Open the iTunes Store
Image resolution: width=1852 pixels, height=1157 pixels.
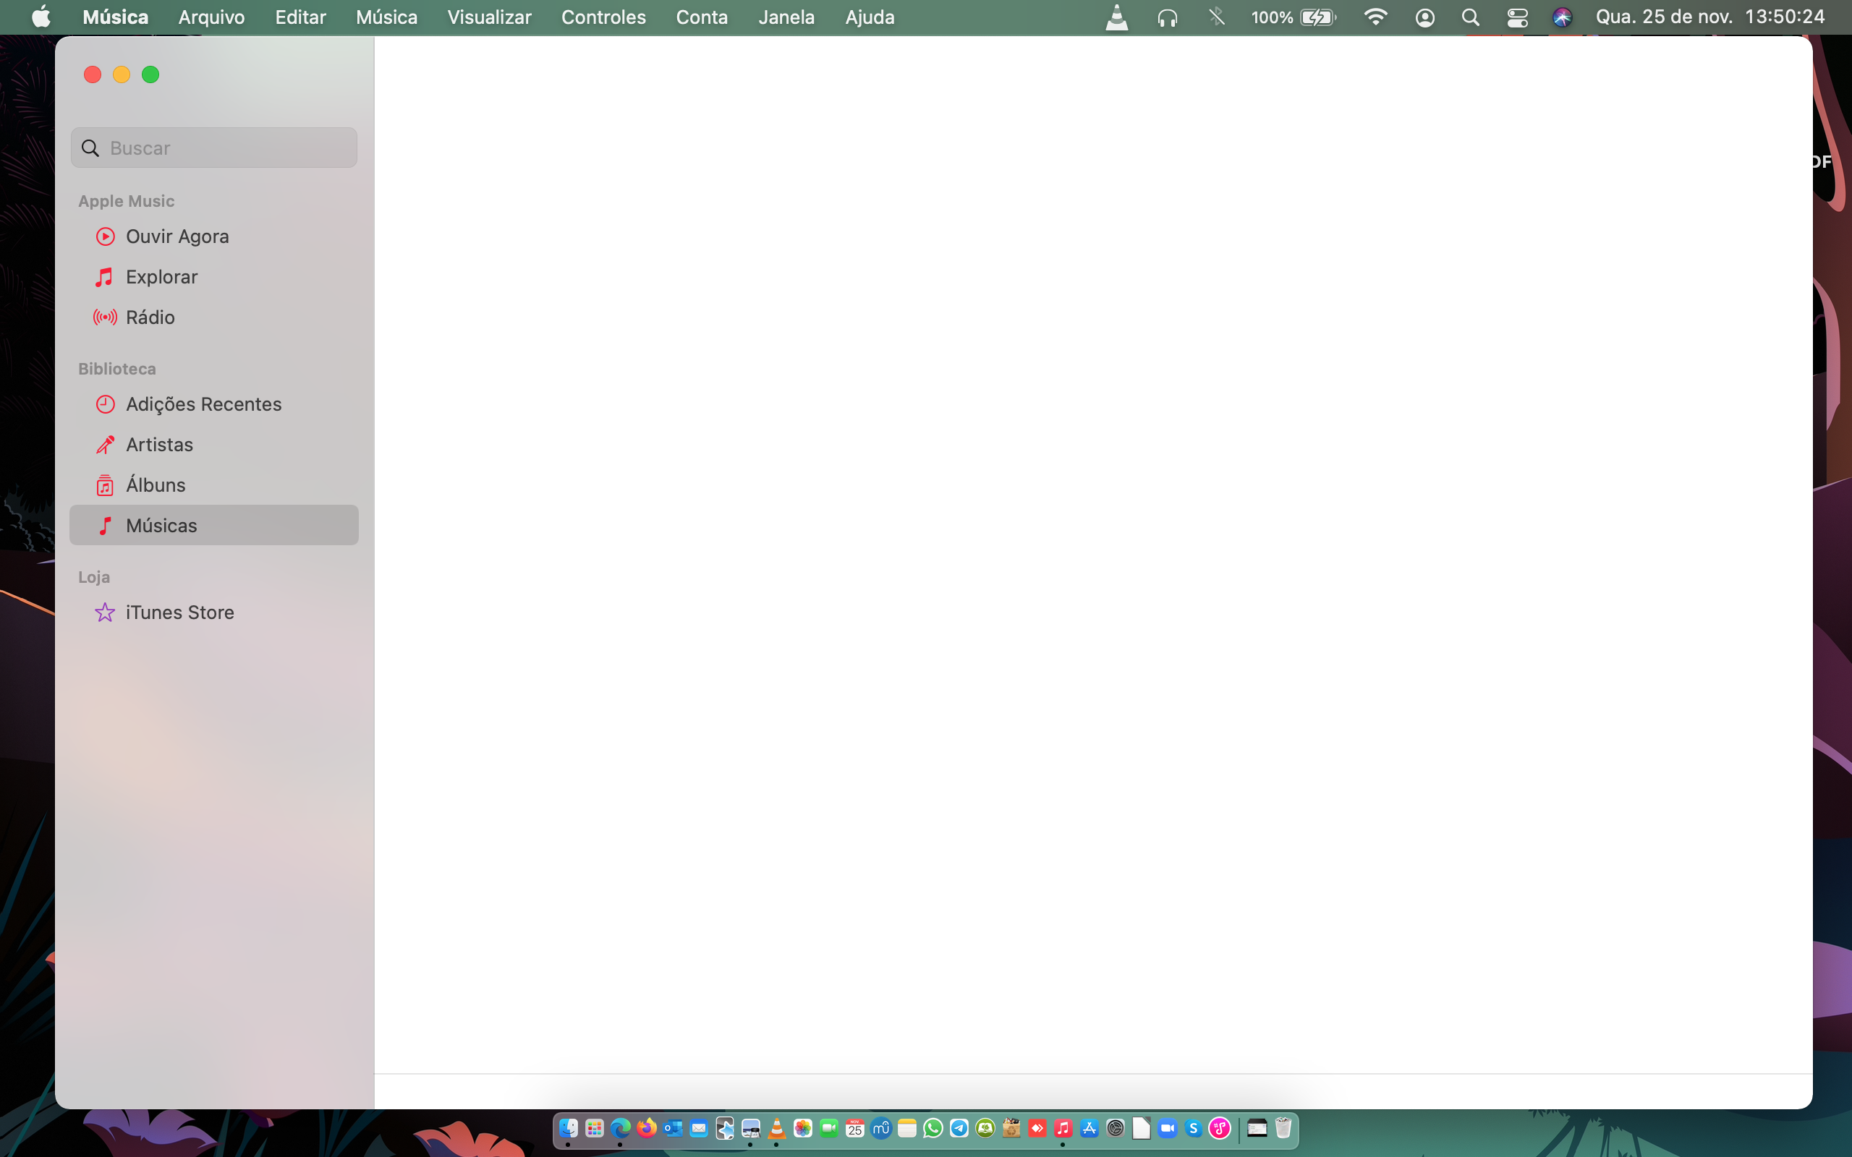coord(180,612)
